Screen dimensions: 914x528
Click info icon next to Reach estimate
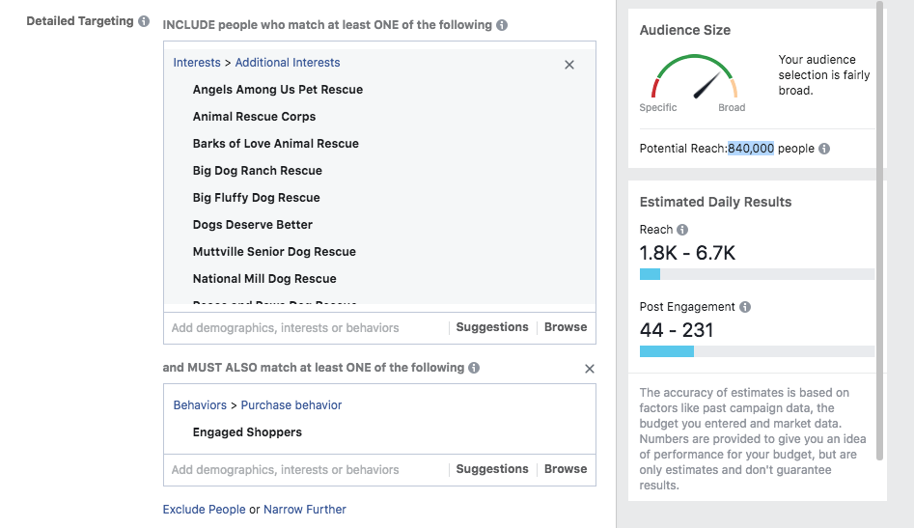[682, 230]
